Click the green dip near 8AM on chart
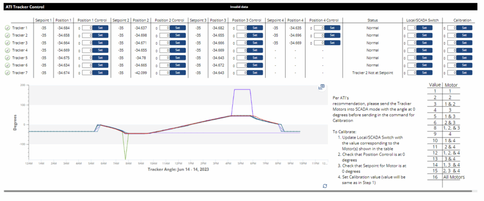 [126, 158]
